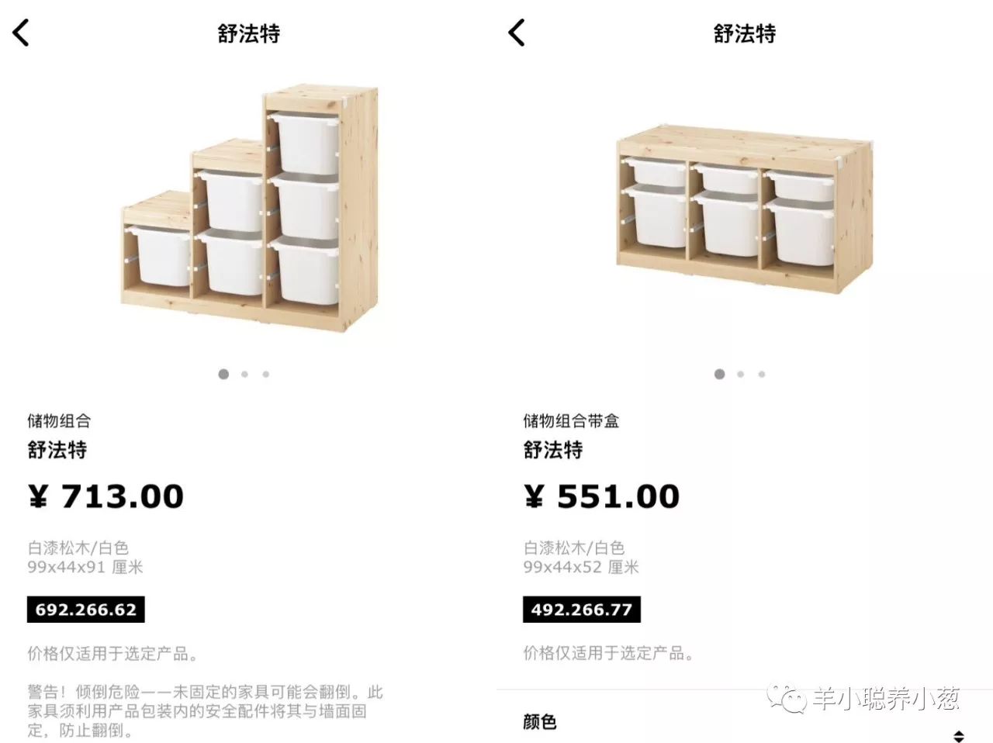The image size is (993, 743).
Task: Open the 颜色 color dropdown arrows
Action: 959,736
